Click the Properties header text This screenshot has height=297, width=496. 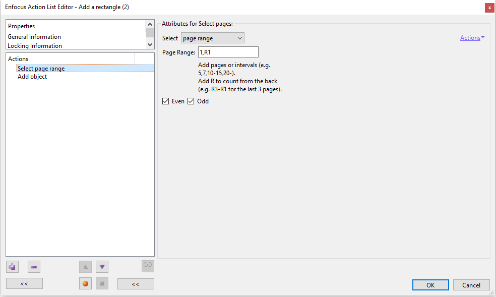(22, 26)
